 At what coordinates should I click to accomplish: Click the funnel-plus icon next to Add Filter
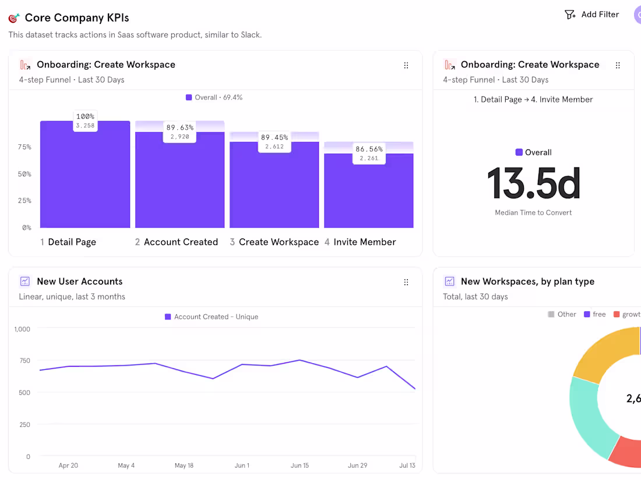tap(570, 14)
